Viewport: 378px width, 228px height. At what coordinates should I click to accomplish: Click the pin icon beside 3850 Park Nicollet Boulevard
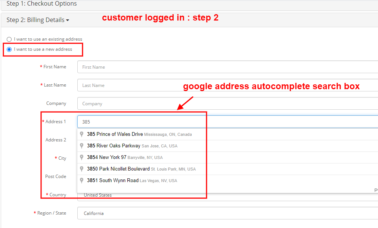(81, 169)
